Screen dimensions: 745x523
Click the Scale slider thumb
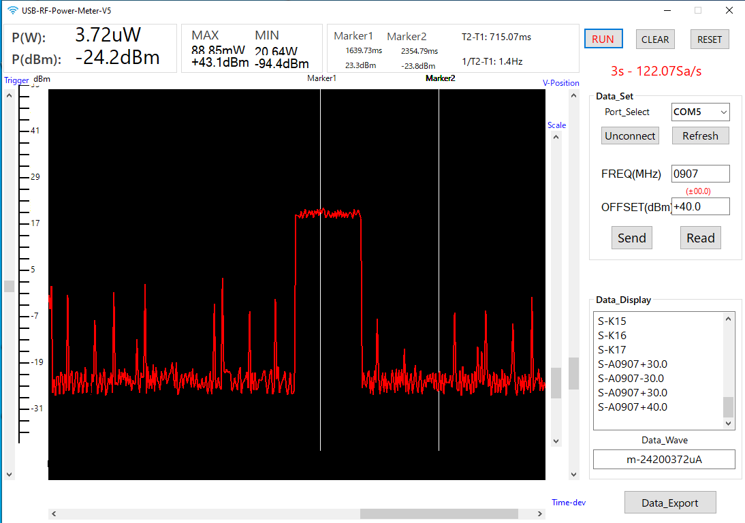[556, 383]
